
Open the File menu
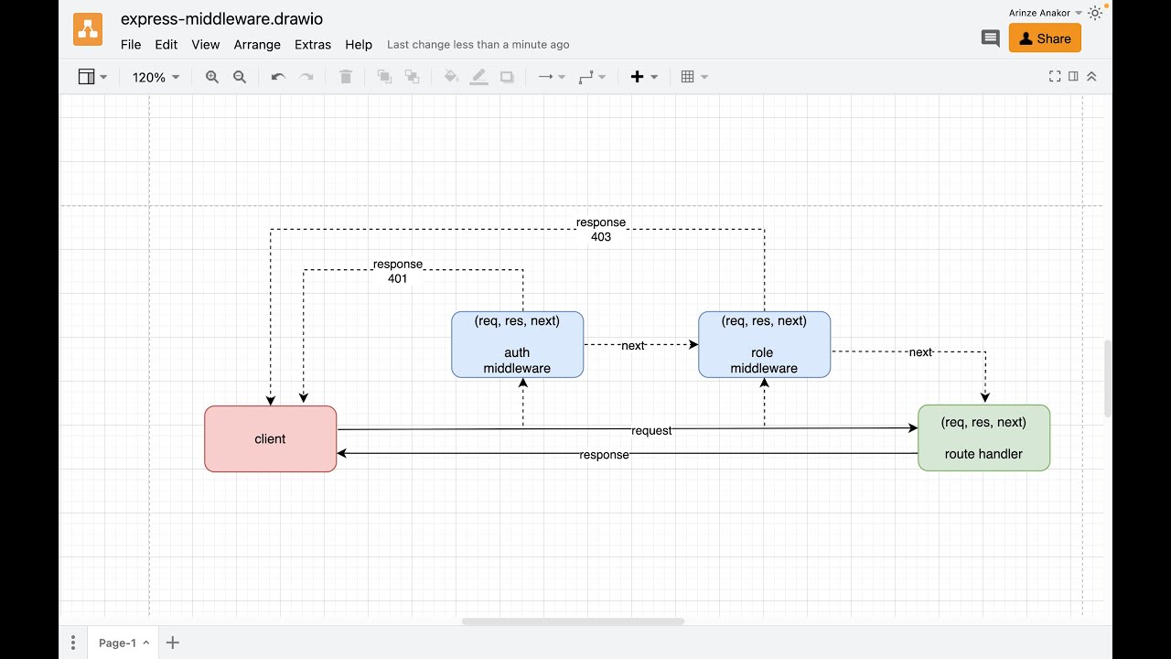click(131, 44)
